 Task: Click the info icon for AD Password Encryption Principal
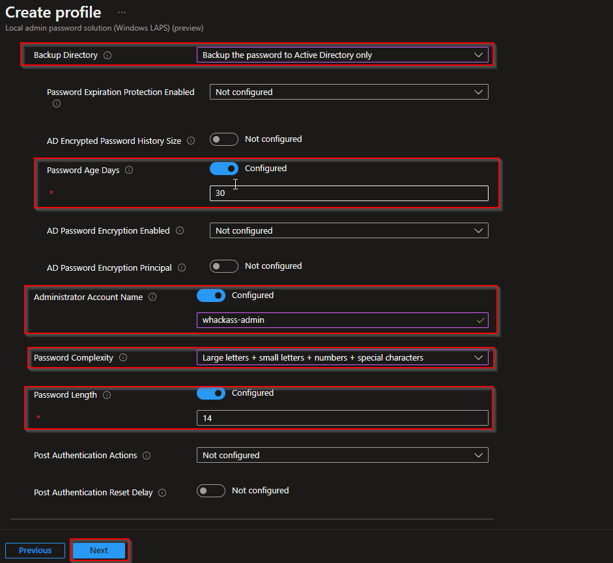click(x=182, y=266)
